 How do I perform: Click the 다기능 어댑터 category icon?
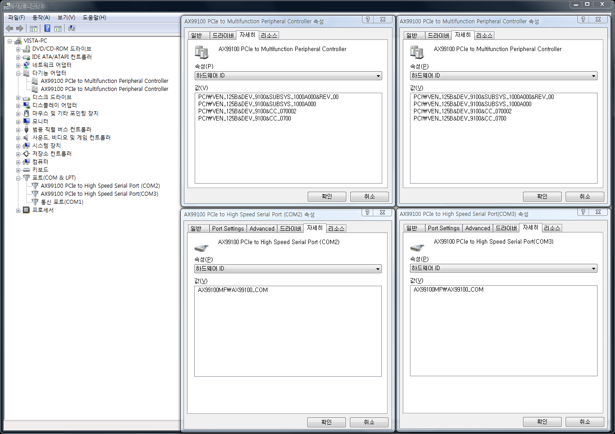point(26,73)
